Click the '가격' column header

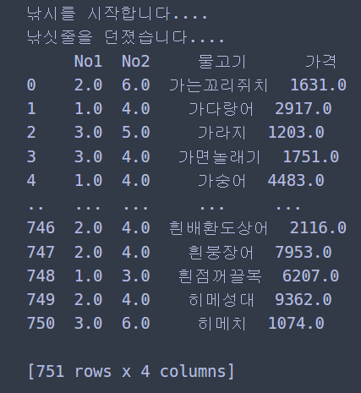click(320, 62)
